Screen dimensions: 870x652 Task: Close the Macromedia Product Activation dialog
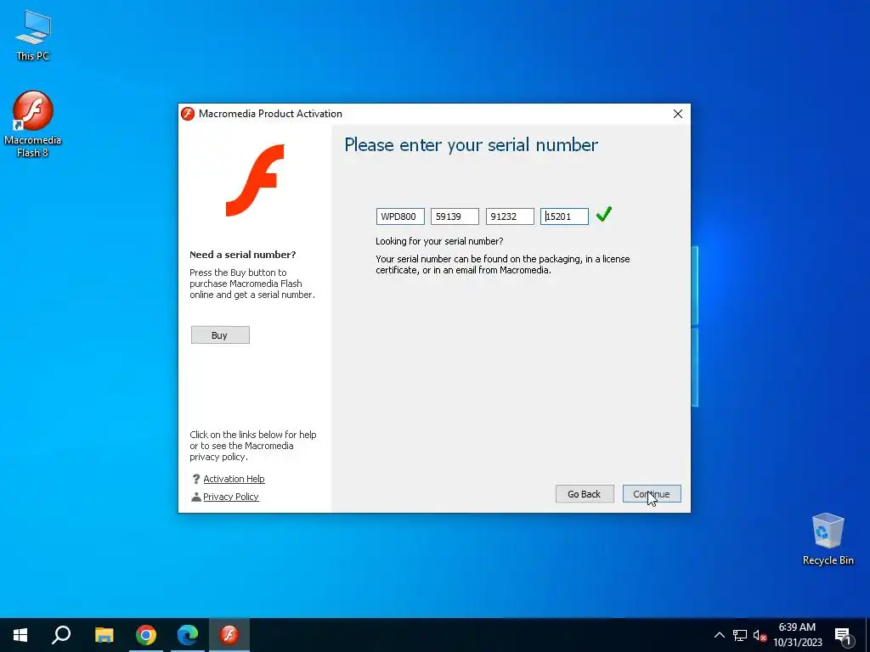(677, 114)
